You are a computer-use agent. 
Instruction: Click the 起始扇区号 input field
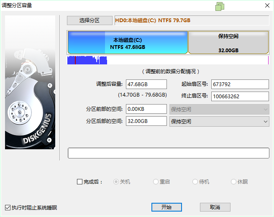point(240,84)
